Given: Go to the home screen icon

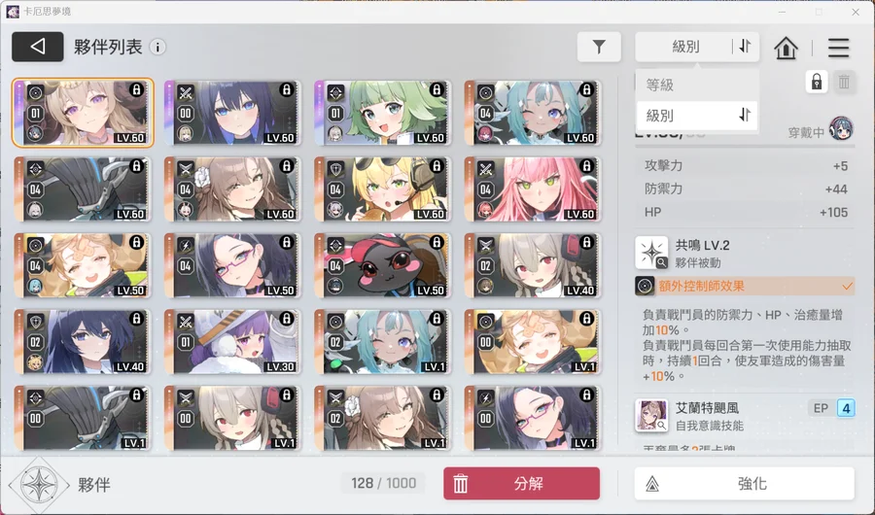Looking at the screenshot, I should [x=786, y=48].
